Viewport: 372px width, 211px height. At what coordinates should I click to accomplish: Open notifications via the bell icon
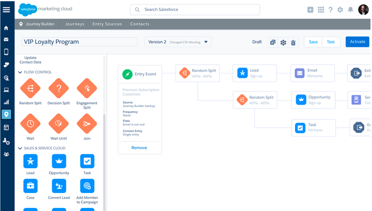click(x=350, y=10)
